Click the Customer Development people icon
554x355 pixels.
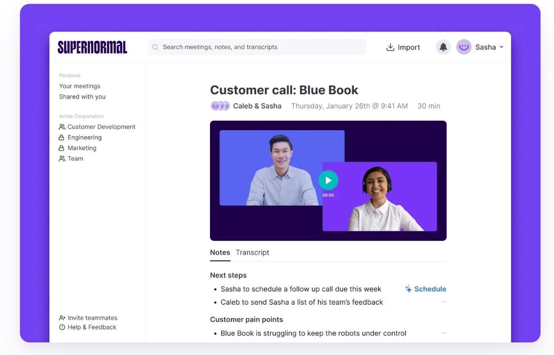(62, 127)
